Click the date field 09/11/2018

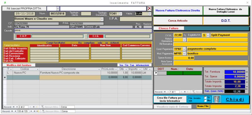point(25,14)
